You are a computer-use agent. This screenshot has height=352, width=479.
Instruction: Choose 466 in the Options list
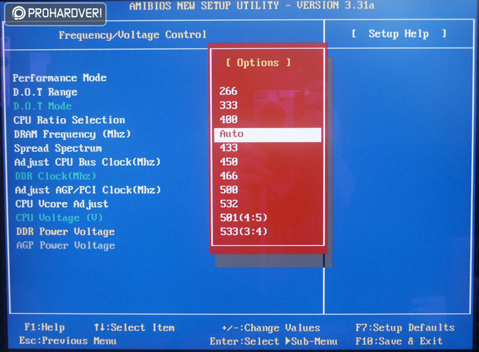coord(229,176)
